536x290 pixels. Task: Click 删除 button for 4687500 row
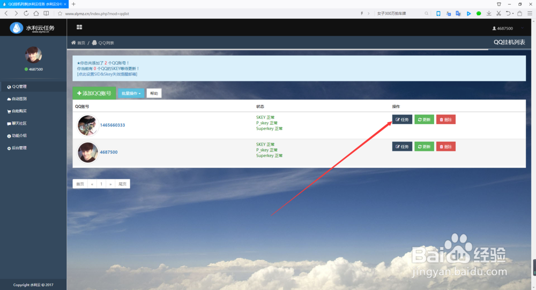pyautogui.click(x=446, y=147)
